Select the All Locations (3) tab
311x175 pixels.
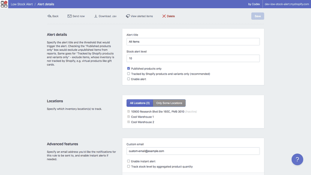click(x=140, y=103)
